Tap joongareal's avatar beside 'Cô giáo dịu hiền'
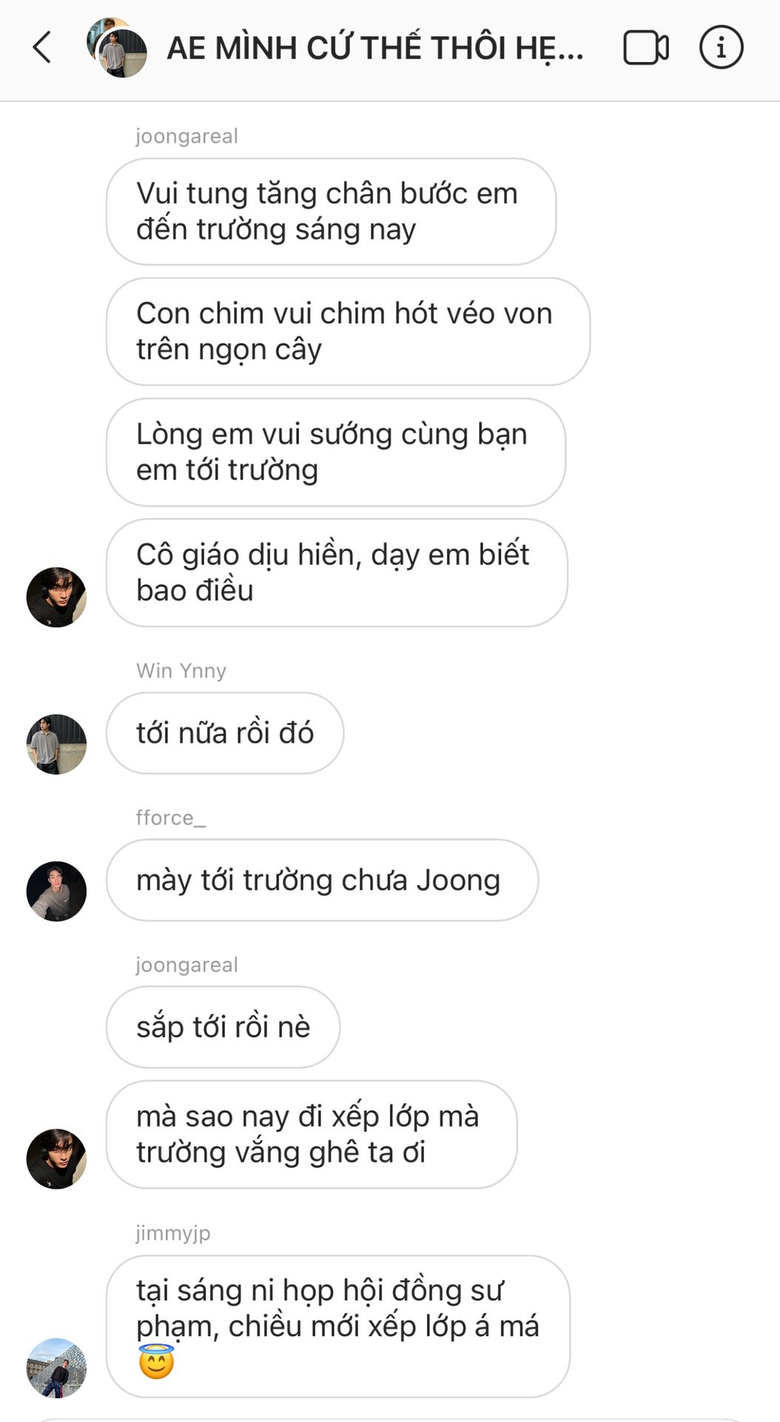 (x=56, y=597)
